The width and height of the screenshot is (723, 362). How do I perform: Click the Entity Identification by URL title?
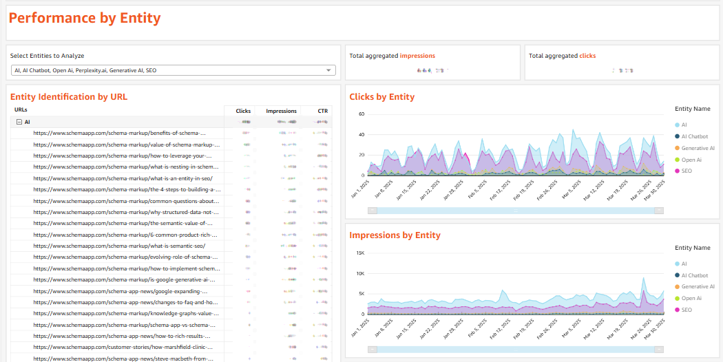click(x=69, y=97)
